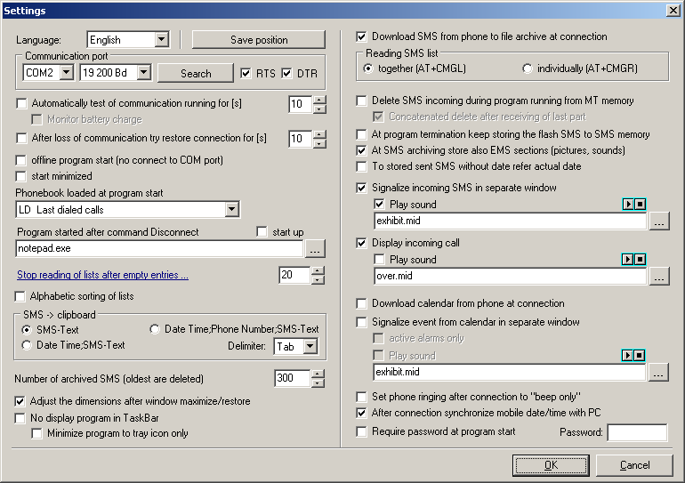
Task: Stop the incoming call sound playback
Action: 639,259
